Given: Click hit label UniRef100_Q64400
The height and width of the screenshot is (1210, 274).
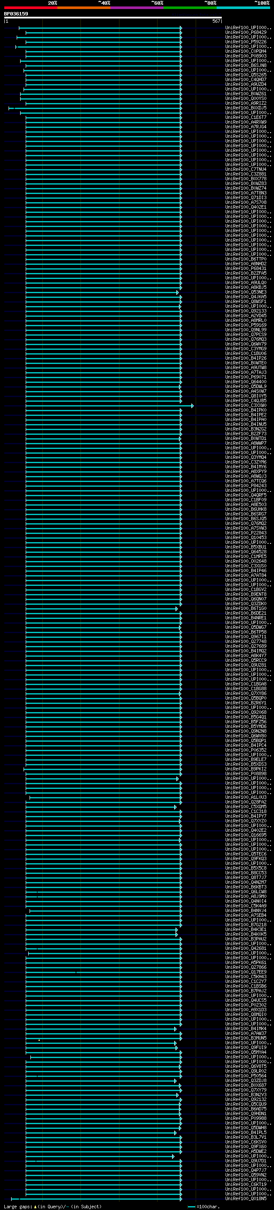Looking at the screenshot, I should coord(246,382).
